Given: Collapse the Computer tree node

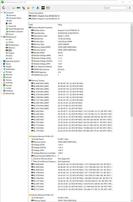Looking at the screenshot, I should click(x=2, y=13).
